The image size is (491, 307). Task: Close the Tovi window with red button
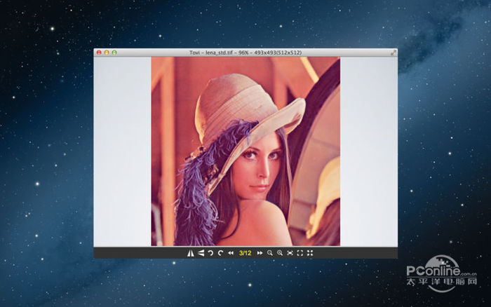click(99, 53)
